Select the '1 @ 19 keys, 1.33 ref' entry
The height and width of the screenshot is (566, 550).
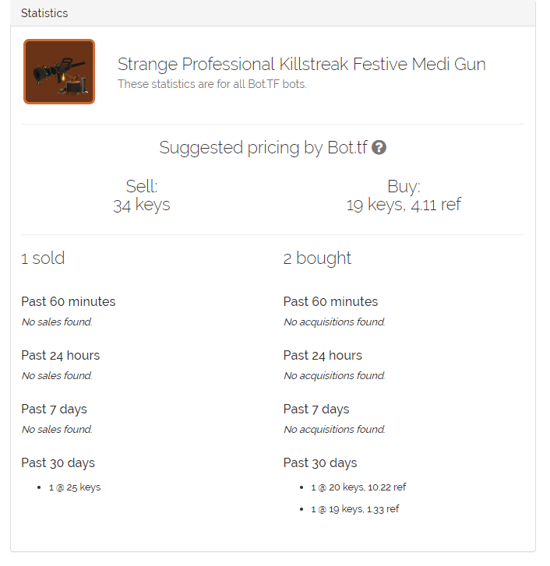354,509
